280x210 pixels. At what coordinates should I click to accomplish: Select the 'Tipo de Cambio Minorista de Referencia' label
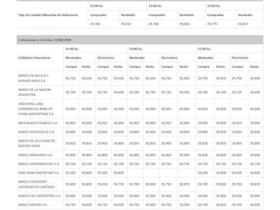48,15
